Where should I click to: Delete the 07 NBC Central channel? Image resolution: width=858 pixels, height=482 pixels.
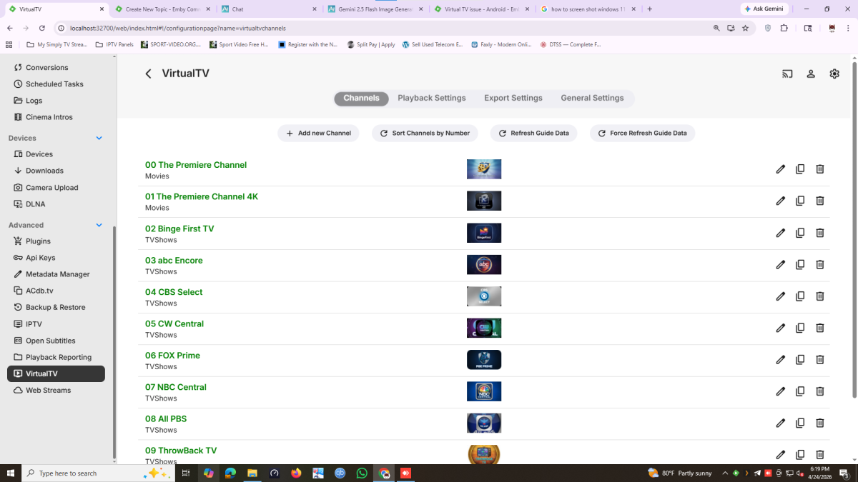[x=820, y=391]
